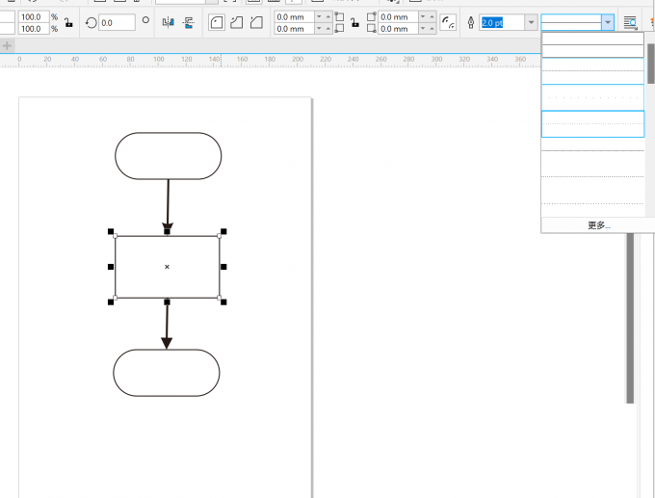
Task: Toggle the scale ratio lock
Action: click(x=68, y=22)
